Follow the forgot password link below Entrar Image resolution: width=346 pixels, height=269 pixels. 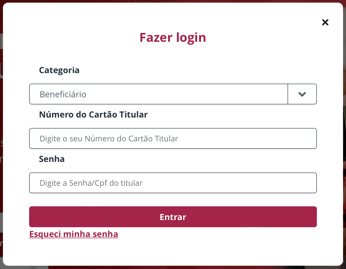coord(74,234)
